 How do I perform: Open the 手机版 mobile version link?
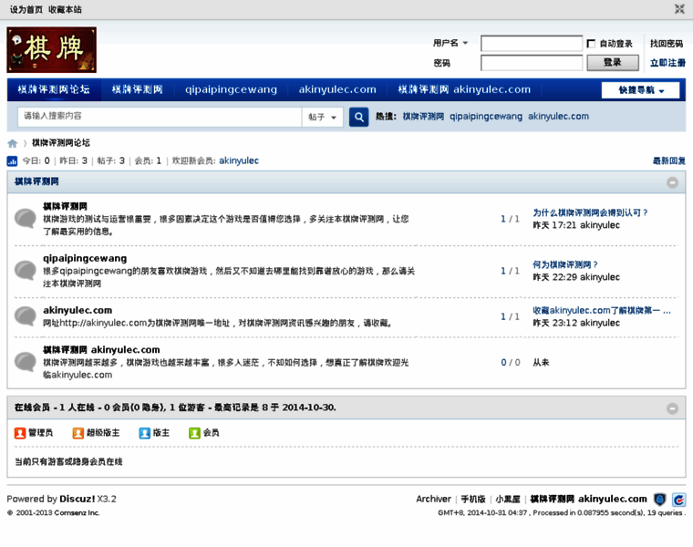(473, 500)
